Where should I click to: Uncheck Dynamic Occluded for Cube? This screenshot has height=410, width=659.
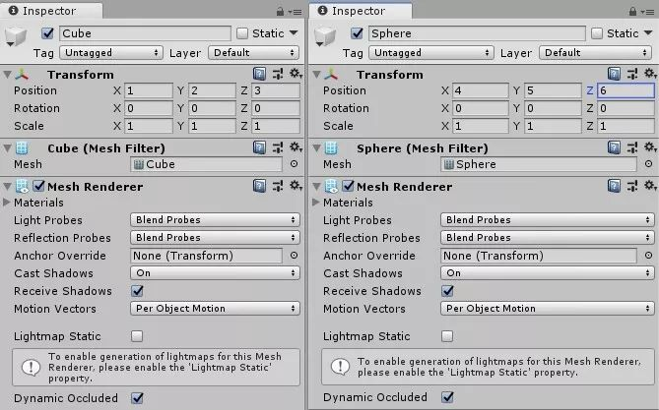tap(137, 398)
